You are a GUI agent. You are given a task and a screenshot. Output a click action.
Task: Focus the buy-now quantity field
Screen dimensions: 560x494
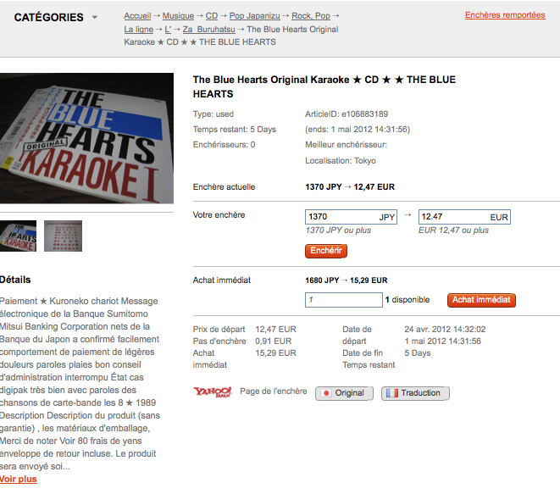[344, 300]
